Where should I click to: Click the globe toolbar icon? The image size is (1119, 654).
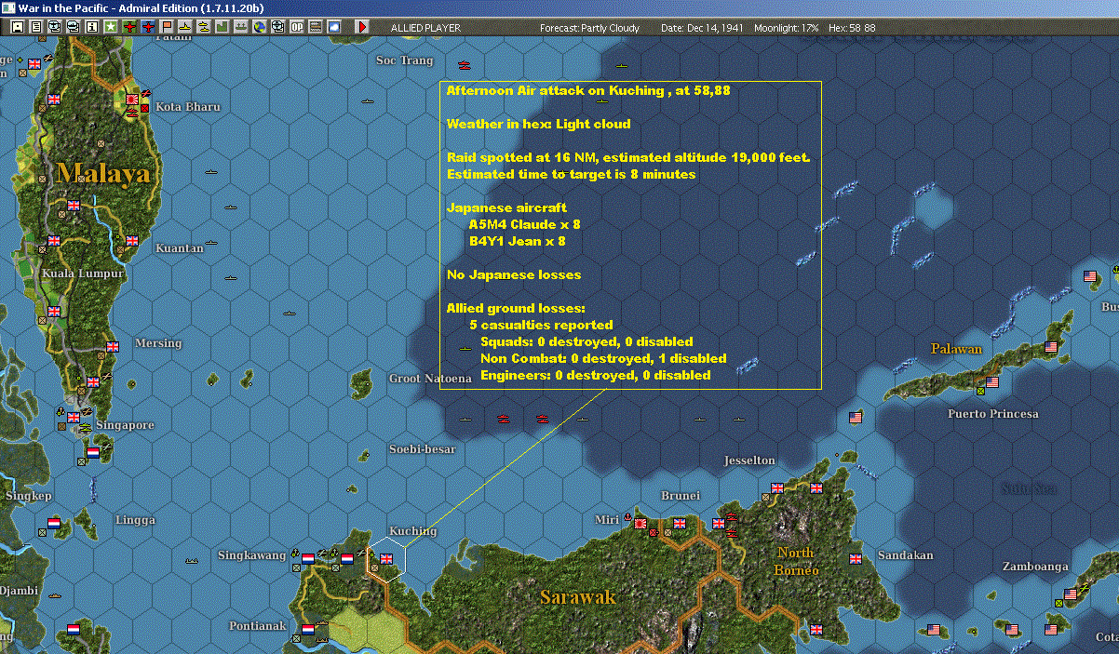click(x=260, y=27)
